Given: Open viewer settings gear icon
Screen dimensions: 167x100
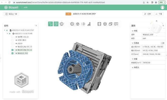Looking at the screenshot, I should [61, 24].
